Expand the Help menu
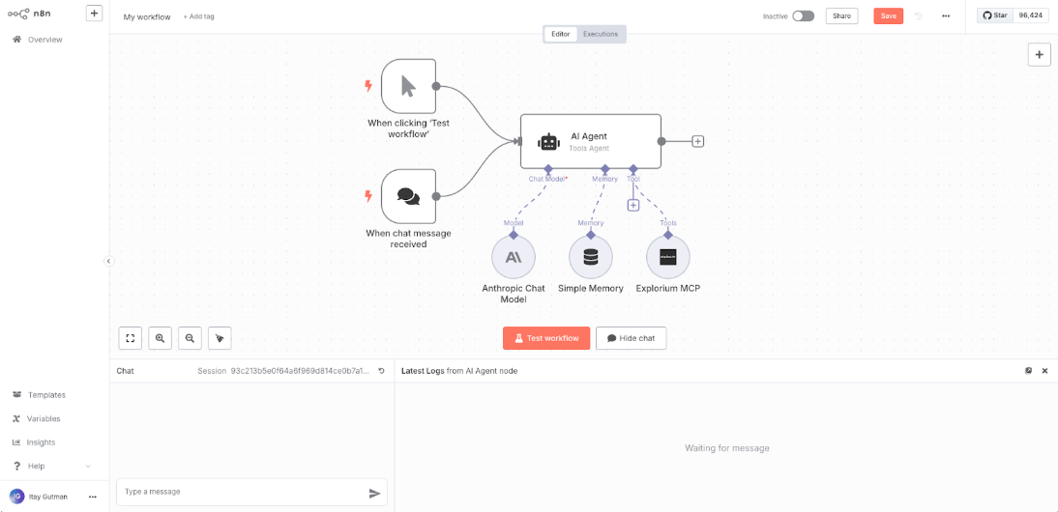The height and width of the screenshot is (512, 1058). (x=52, y=467)
